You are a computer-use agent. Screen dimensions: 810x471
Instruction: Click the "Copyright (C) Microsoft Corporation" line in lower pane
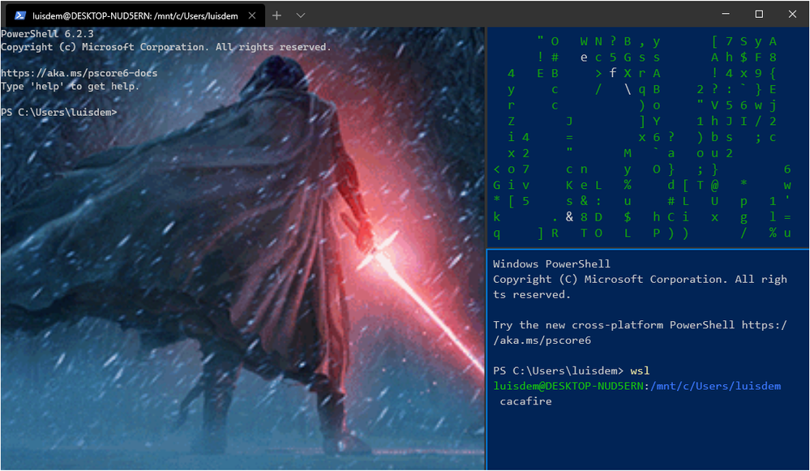pos(640,280)
